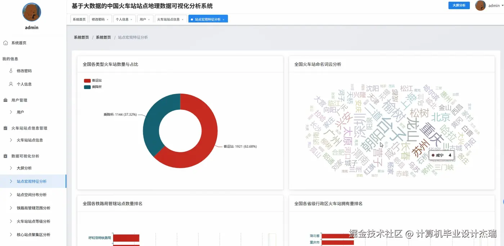The height and width of the screenshot is (246, 504).
Task: Select the 站点宏观特征分析 tab label
Action: [x=208, y=19]
